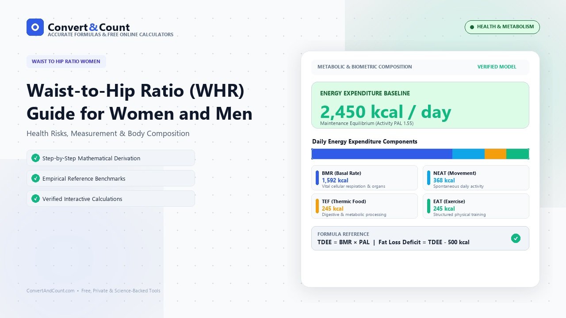Click the green color marker on the EAT card
The height and width of the screenshot is (318, 566).
[x=428, y=206]
